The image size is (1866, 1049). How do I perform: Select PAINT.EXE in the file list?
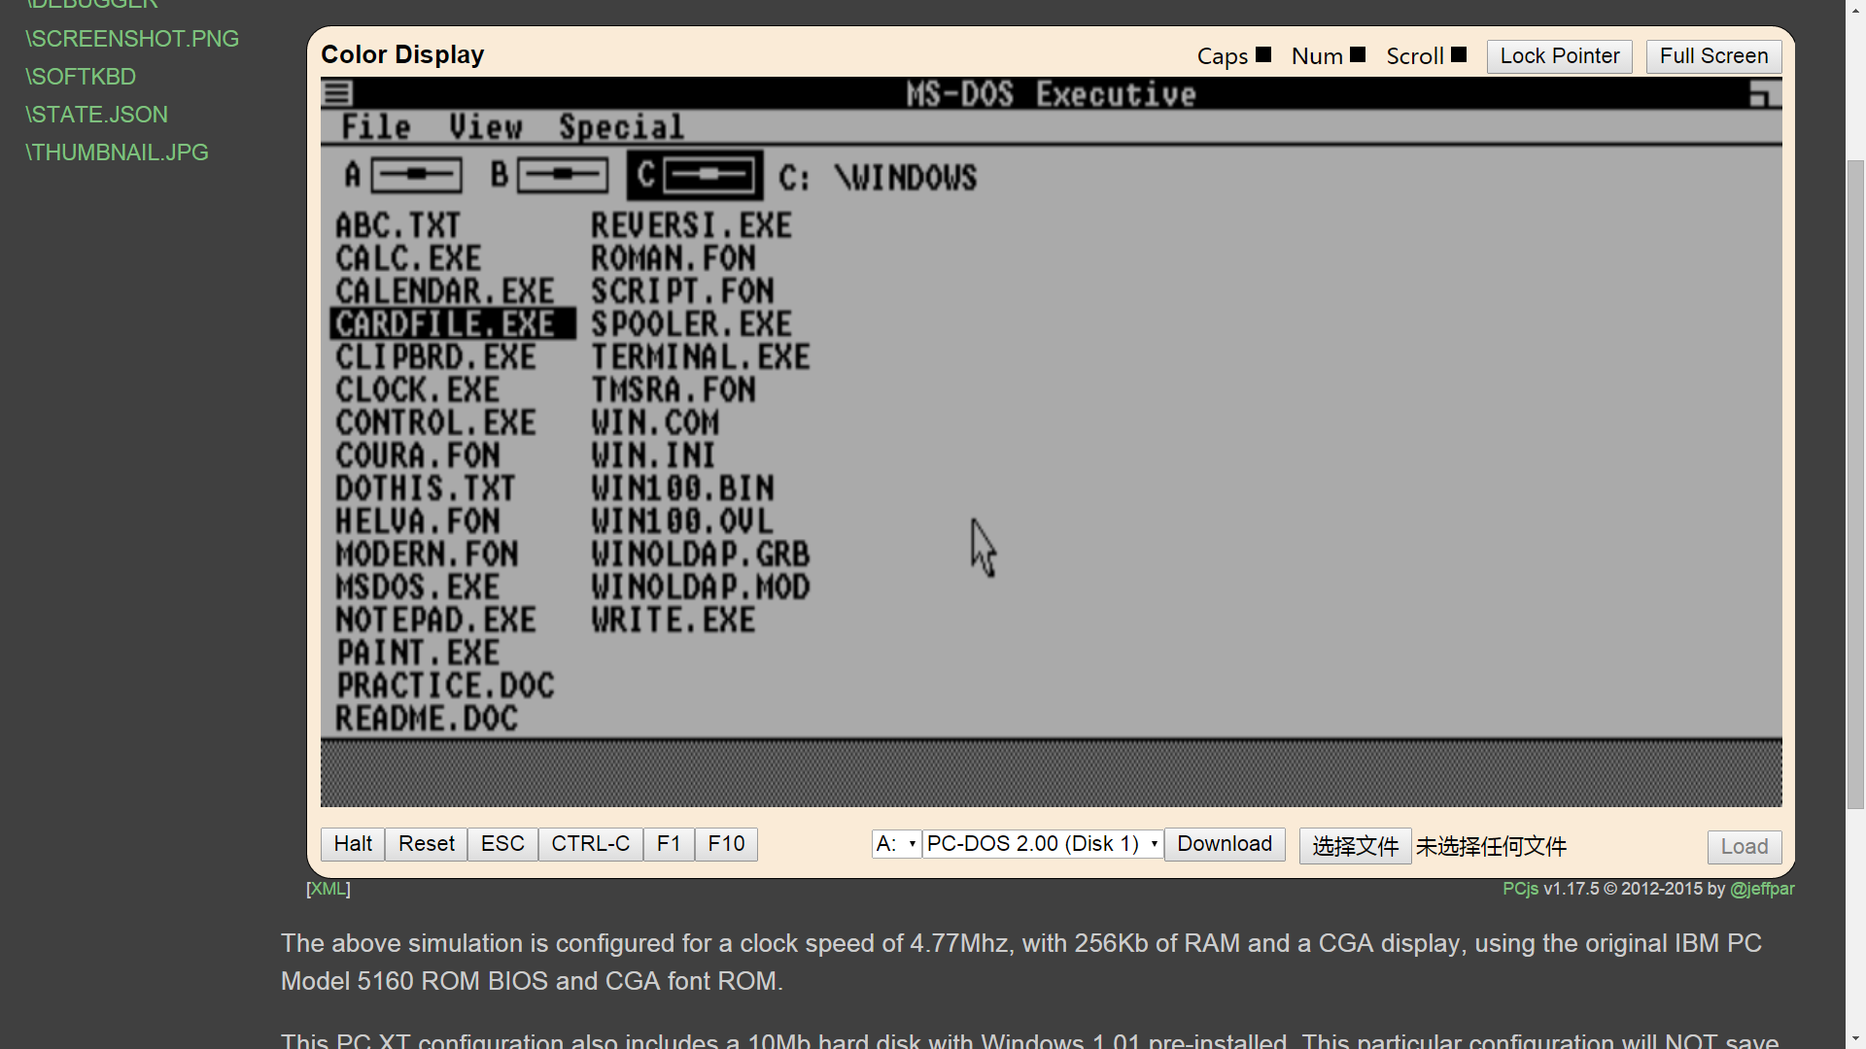[418, 653]
